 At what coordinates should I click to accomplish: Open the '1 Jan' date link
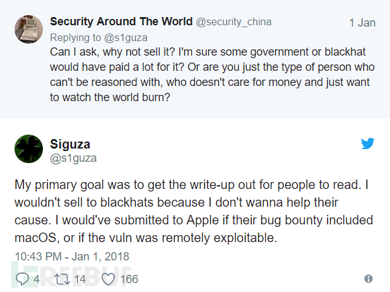(362, 23)
